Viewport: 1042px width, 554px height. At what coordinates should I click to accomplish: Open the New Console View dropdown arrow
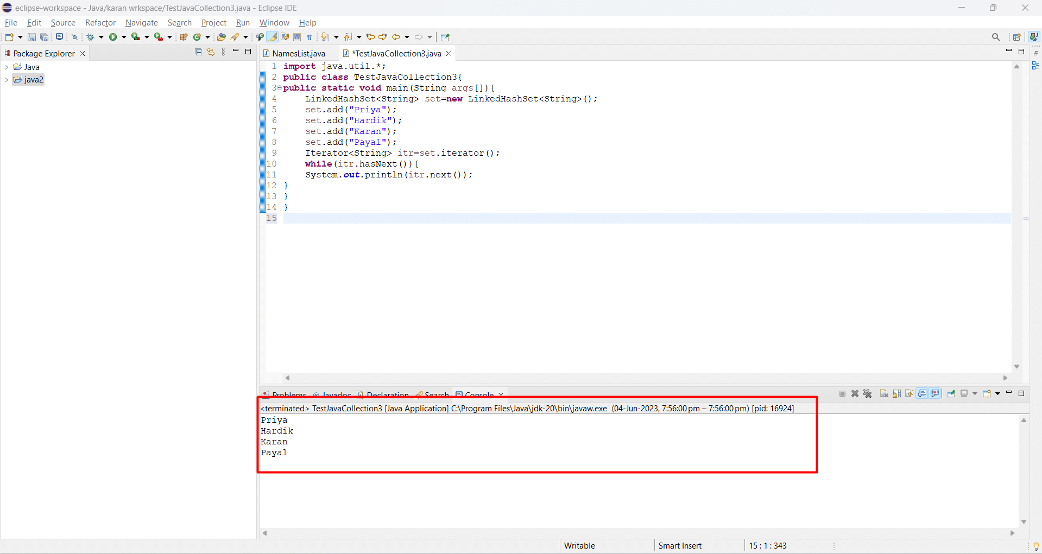pyautogui.click(x=998, y=393)
